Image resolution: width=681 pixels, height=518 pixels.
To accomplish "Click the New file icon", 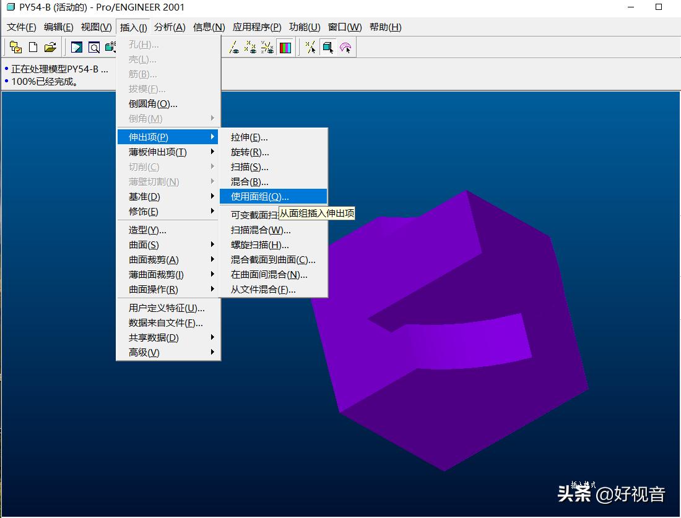I will tap(32, 47).
